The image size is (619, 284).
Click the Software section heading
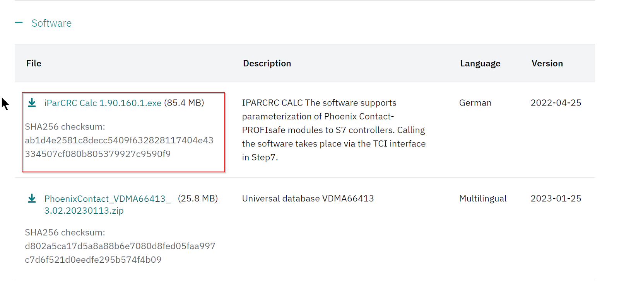(51, 23)
